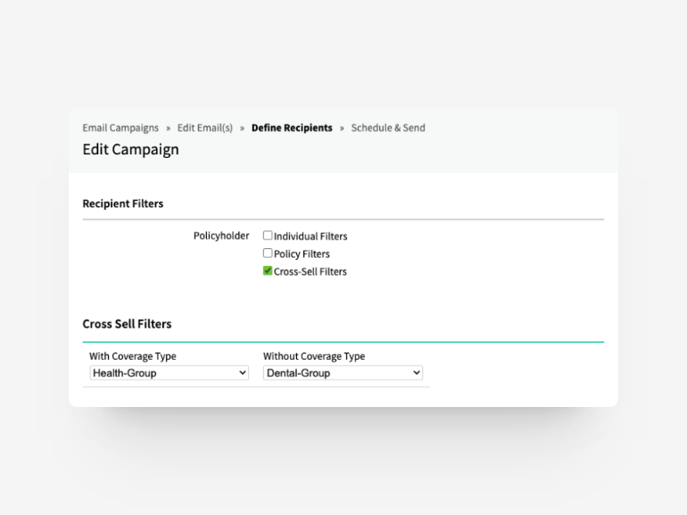
Task: Click the Cross Sell Filters section heading
Action: point(127,324)
